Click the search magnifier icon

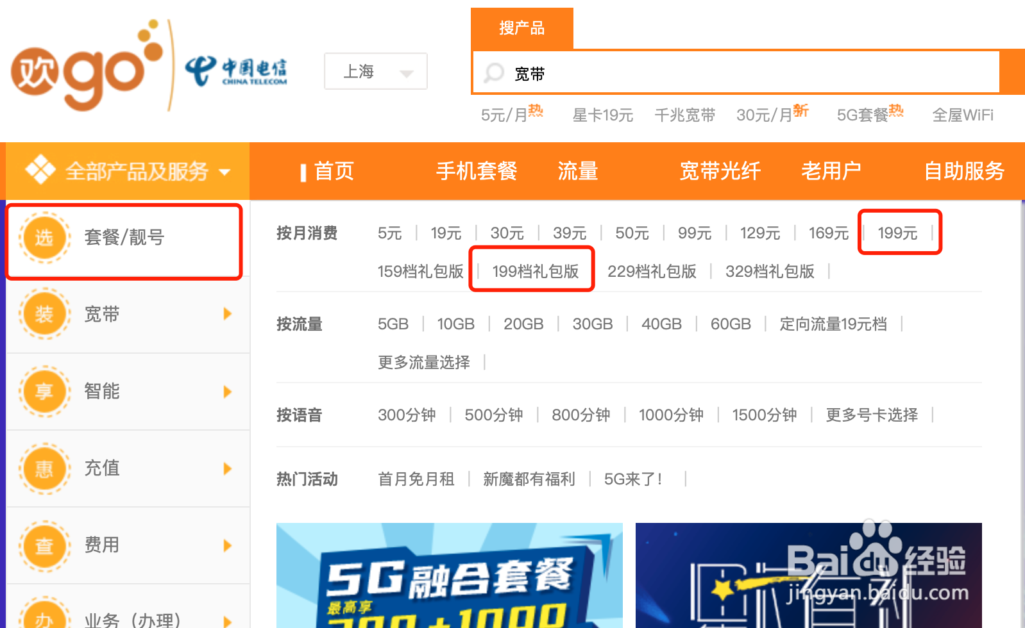[494, 73]
